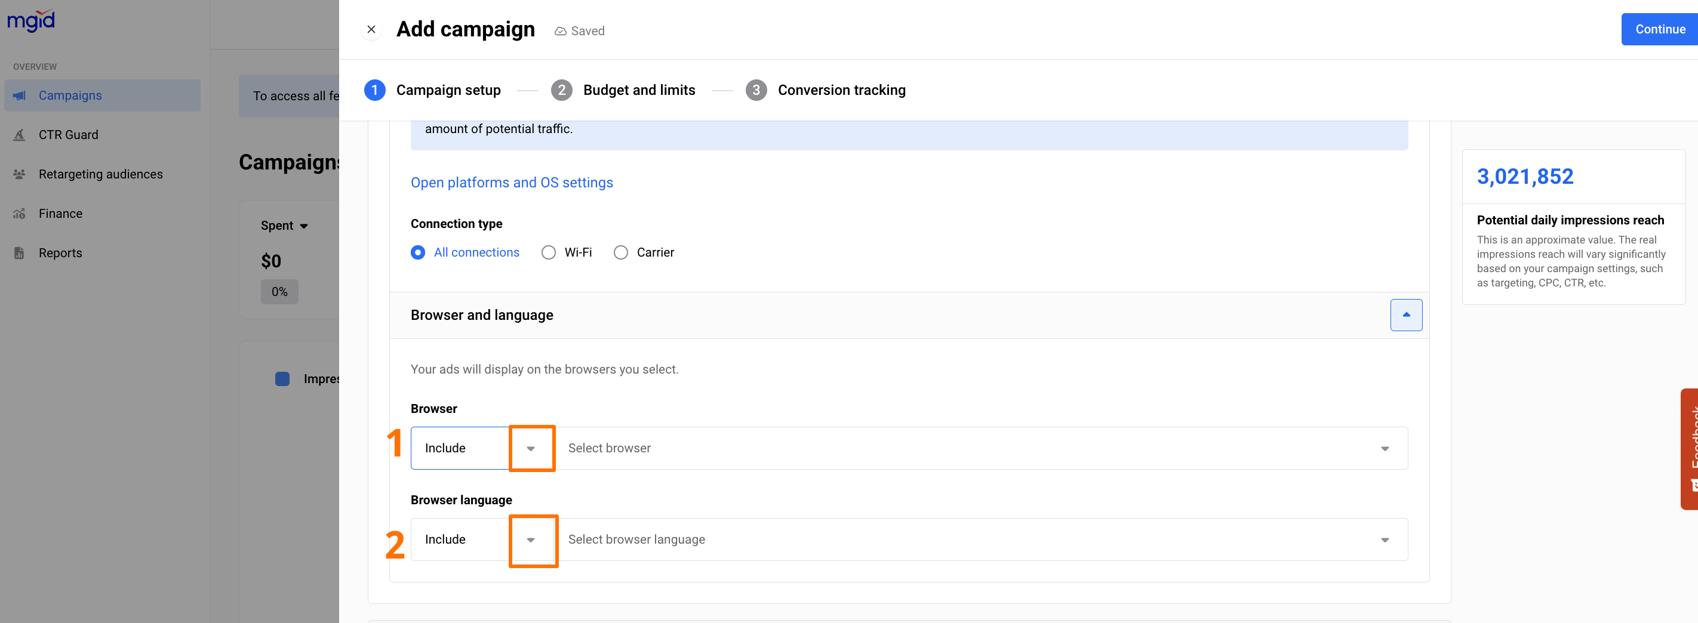Open the Browser language Include dropdown
Screen dimensions: 1698x623
coord(531,540)
